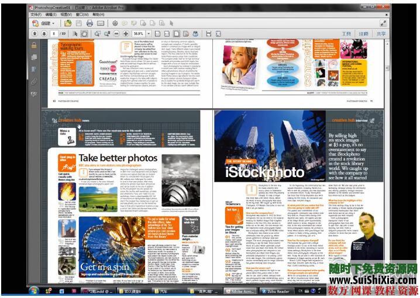Open the page thumbnails panel in sidebar
420x298 pixels.
tap(34, 57)
